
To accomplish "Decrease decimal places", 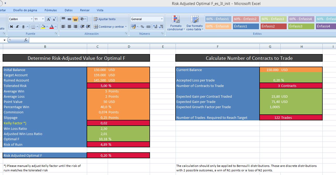I will 161,27.
